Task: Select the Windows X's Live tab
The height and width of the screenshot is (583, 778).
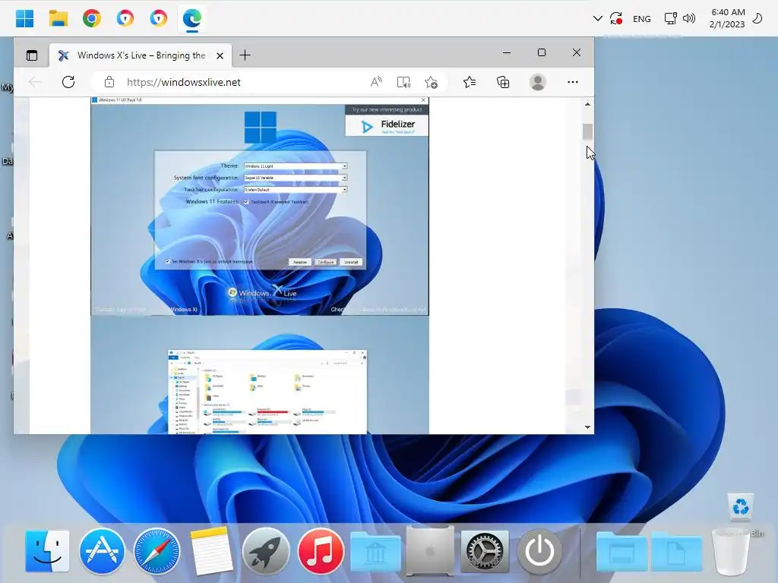Action: [141, 55]
